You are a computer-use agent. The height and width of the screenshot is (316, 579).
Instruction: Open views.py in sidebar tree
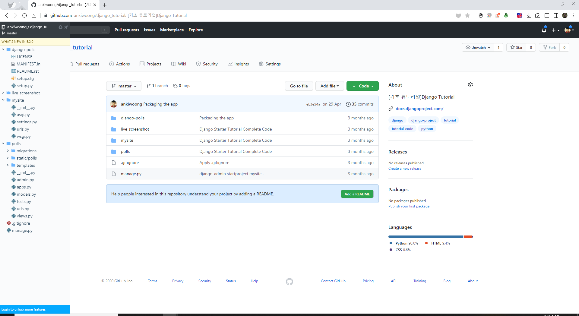24,216
